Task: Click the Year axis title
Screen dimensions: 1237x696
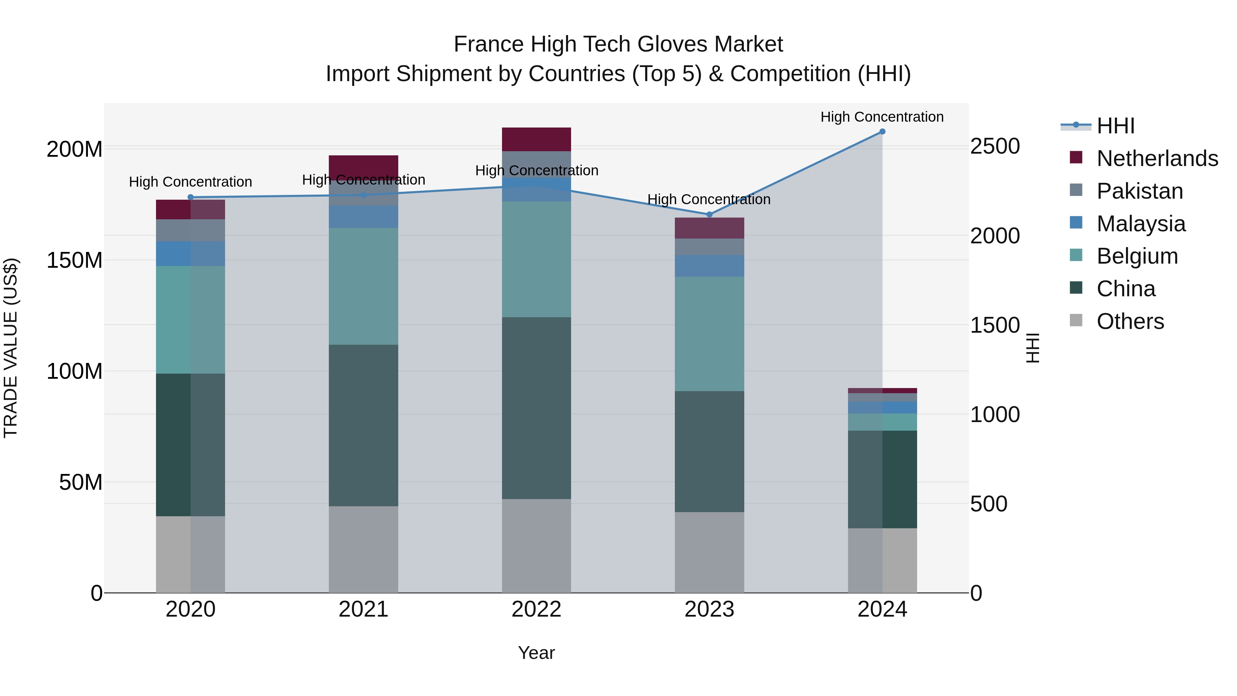Action: [x=536, y=653]
